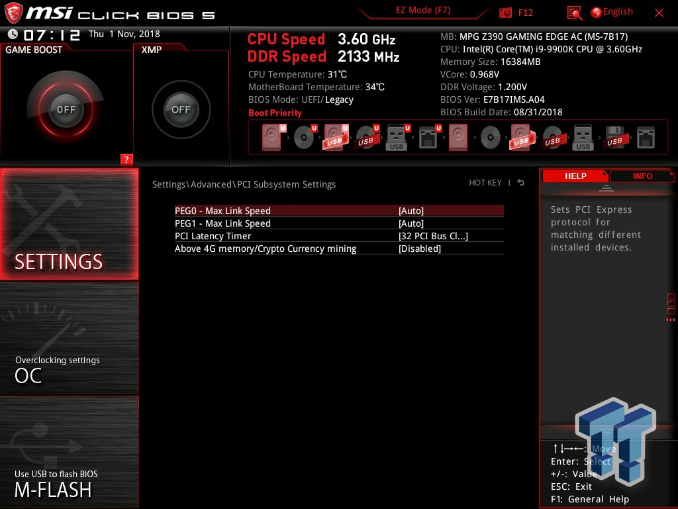
Task: Select the legacy USB hard disk boot icon
Action: click(x=522, y=137)
